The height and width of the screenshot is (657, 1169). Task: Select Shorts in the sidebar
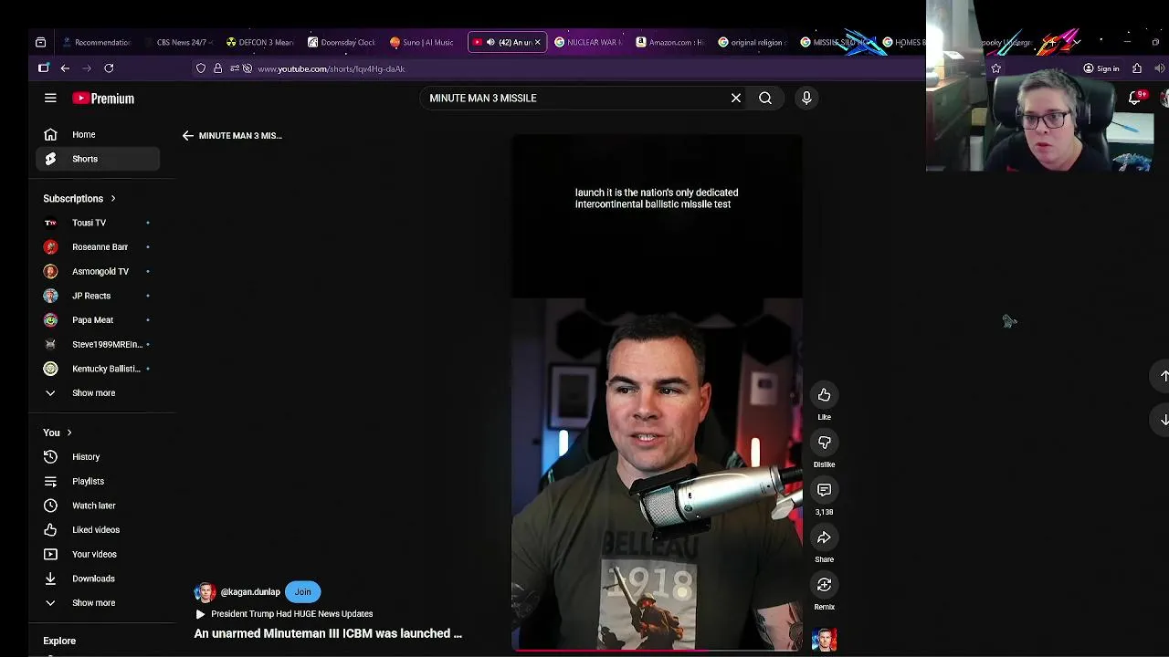coord(99,159)
